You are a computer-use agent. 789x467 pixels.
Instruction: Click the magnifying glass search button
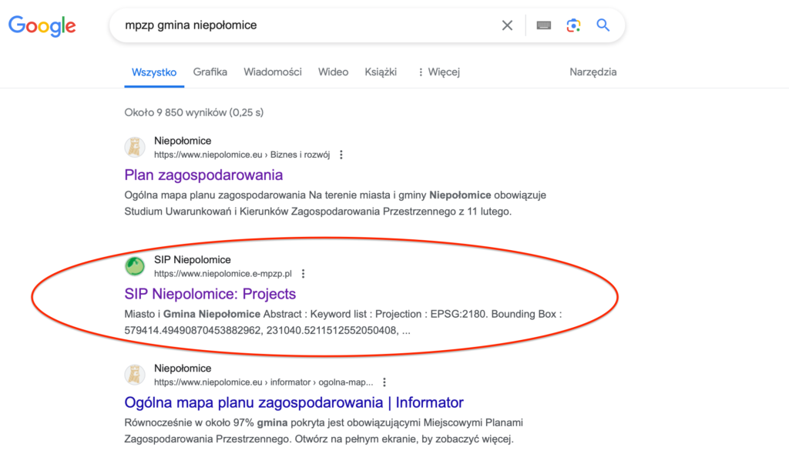pyautogui.click(x=603, y=25)
